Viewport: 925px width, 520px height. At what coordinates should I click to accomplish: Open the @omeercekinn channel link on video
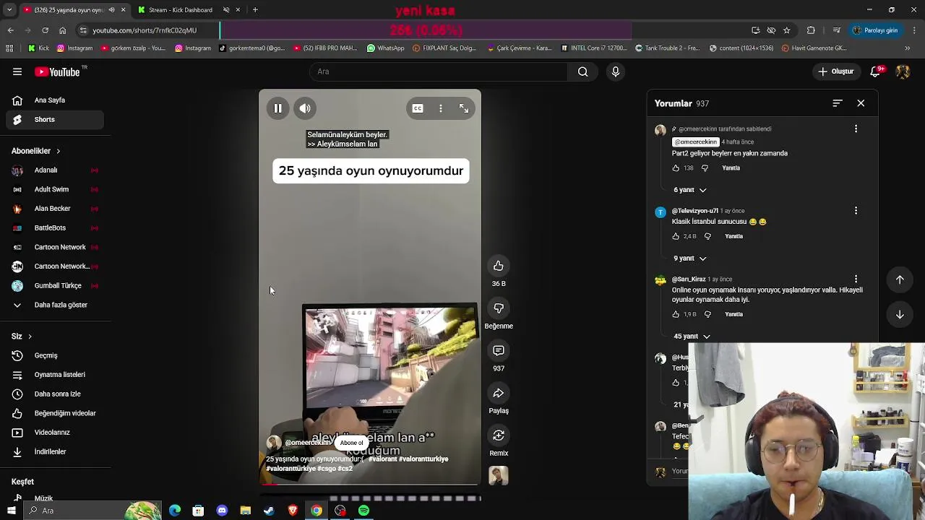click(x=307, y=443)
